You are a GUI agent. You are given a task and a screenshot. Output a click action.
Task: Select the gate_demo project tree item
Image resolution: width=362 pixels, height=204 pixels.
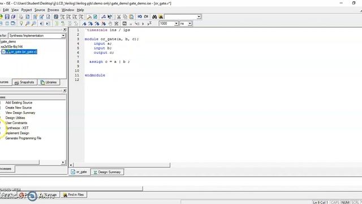[x=8, y=41]
